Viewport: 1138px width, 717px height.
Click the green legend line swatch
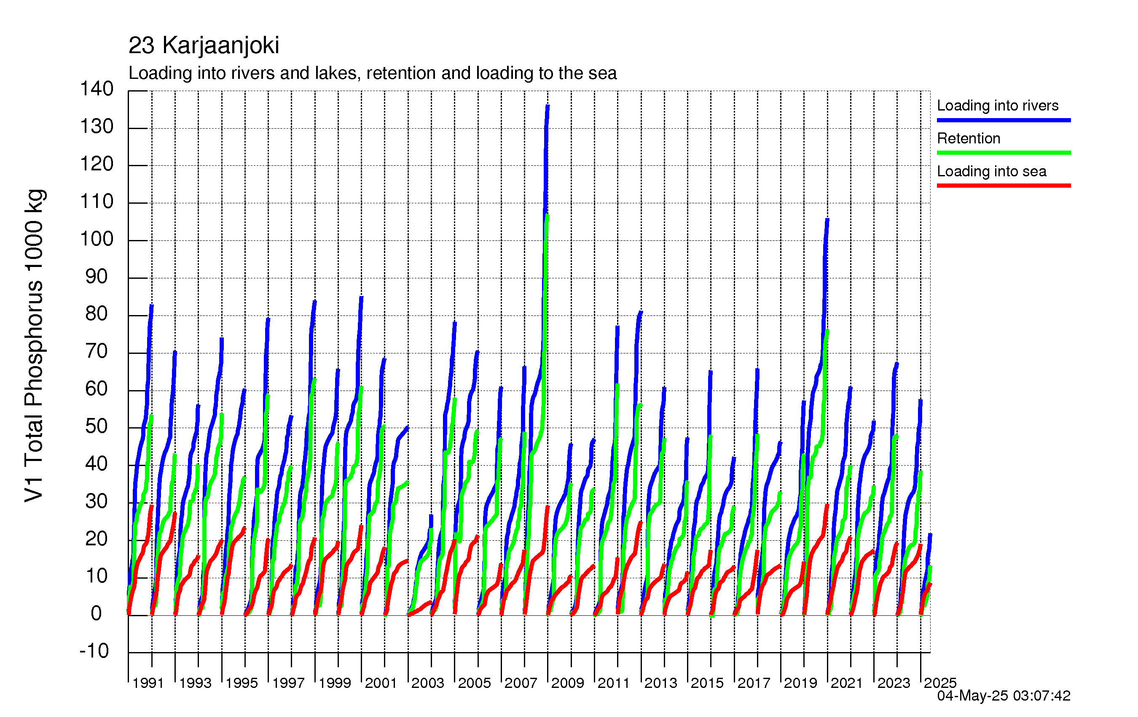coord(1004,153)
